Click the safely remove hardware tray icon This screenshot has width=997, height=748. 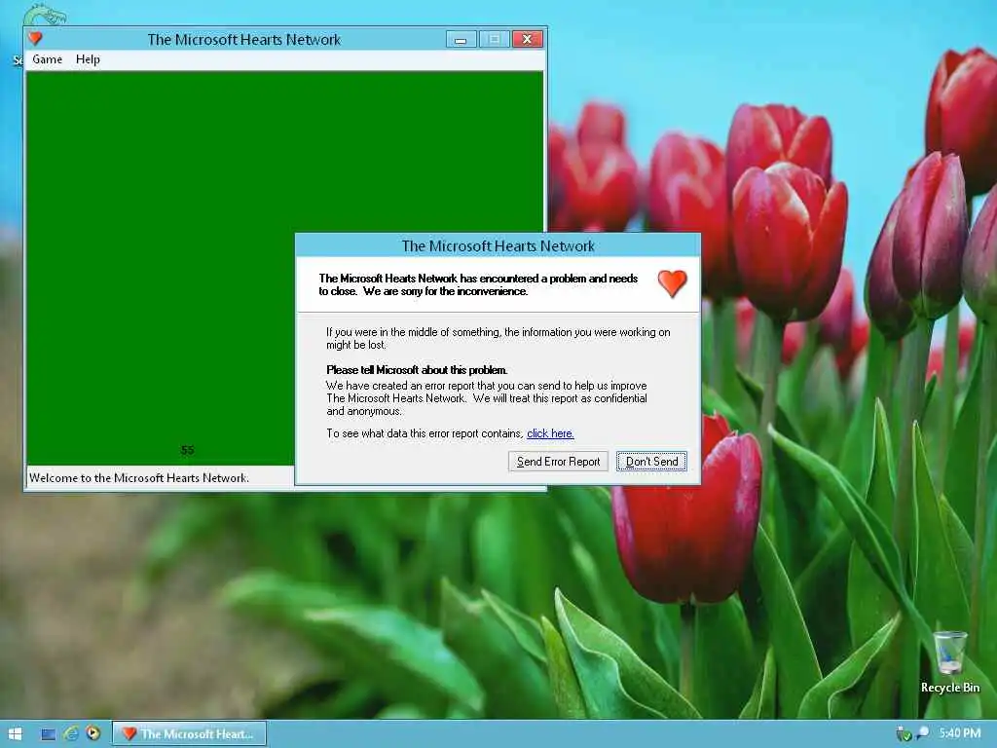(903, 733)
